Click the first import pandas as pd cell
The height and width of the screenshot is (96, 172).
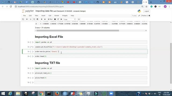[91, 42]
